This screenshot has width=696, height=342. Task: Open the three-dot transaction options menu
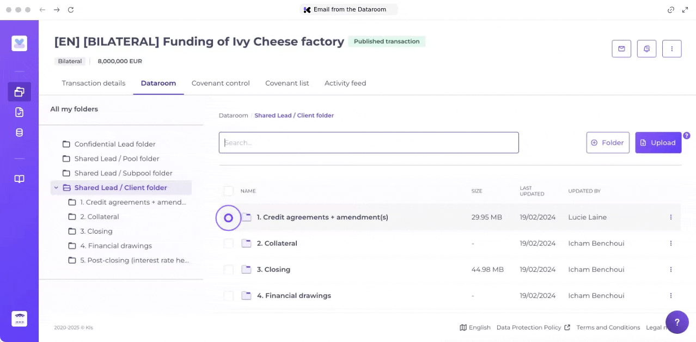(671, 48)
